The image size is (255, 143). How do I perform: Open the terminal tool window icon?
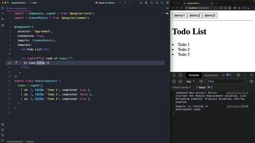pyautogui.click(x=3, y=130)
